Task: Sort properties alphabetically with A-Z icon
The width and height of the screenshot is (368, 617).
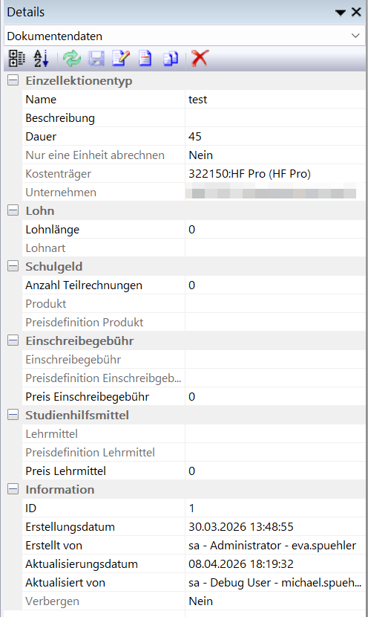Action: (42, 59)
